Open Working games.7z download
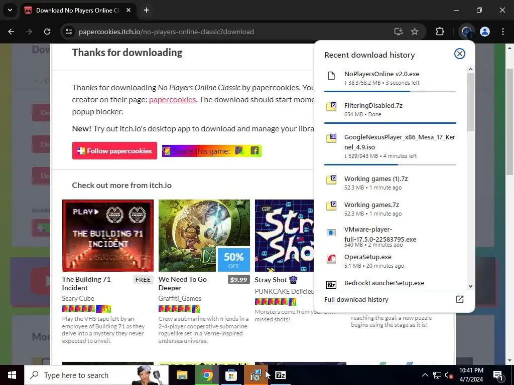Viewport: 514px width, 385px height. 390,209
